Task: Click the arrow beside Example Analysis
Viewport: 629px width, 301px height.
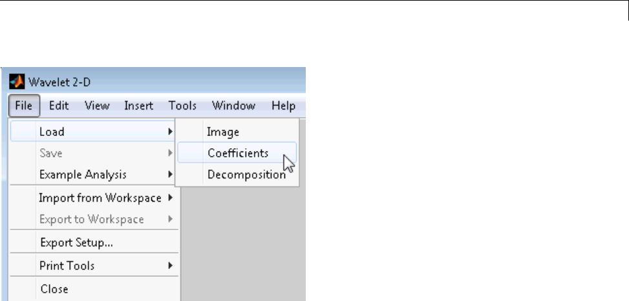Action: (171, 174)
